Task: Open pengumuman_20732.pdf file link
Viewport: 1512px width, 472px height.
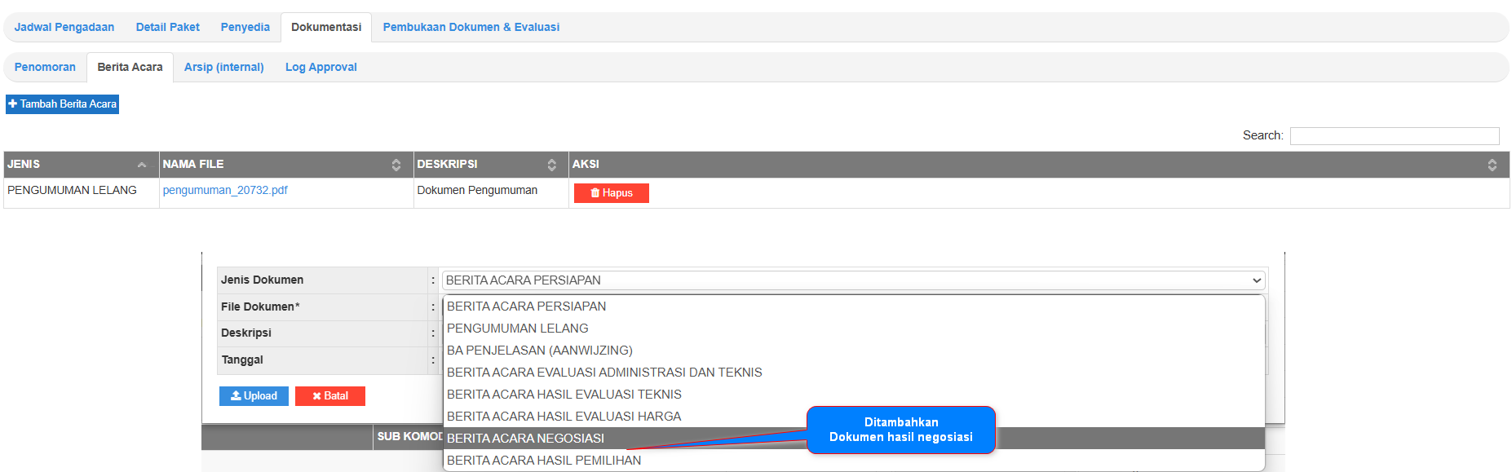Action: pos(225,190)
